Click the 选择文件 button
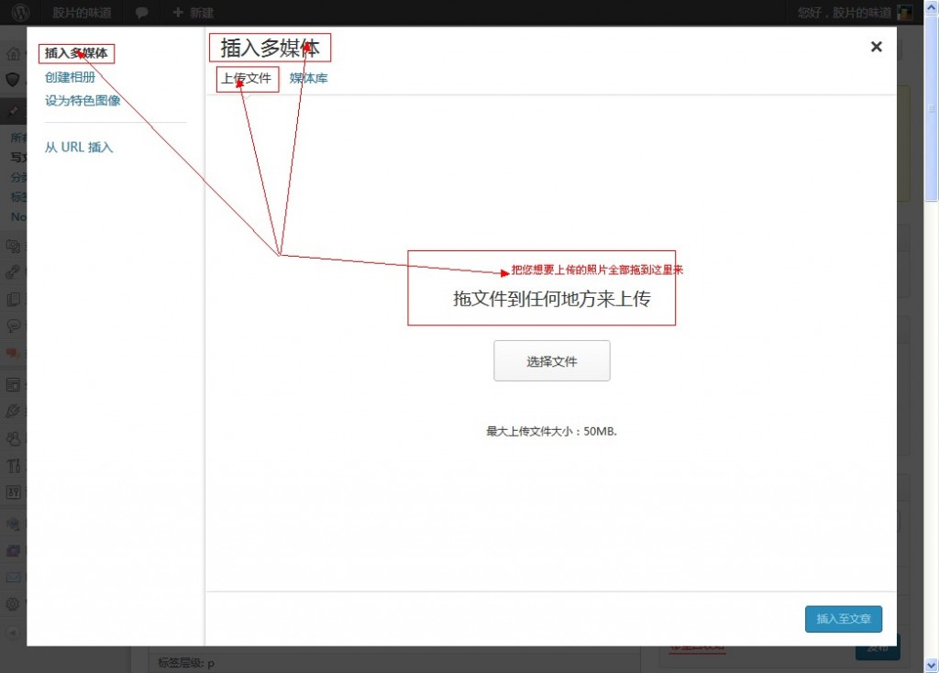The width and height of the screenshot is (939, 673). [551, 361]
